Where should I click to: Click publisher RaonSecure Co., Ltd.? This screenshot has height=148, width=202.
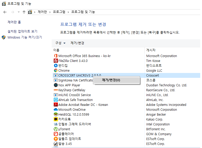(160, 90)
